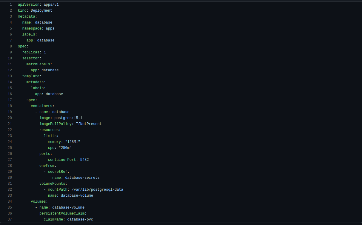Click 'envFrom' key

point(47,166)
